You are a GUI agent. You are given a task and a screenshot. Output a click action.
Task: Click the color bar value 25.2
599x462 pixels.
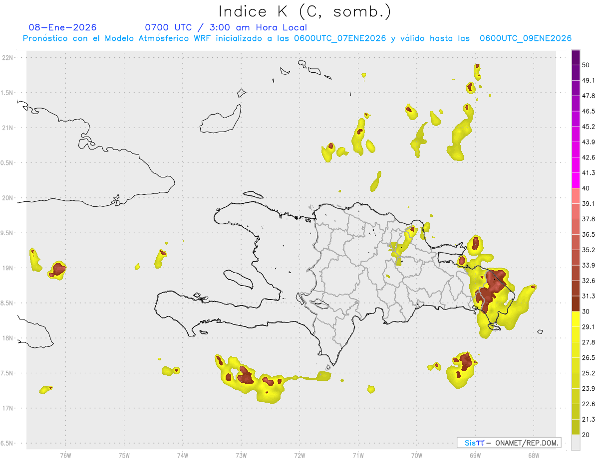589,373
